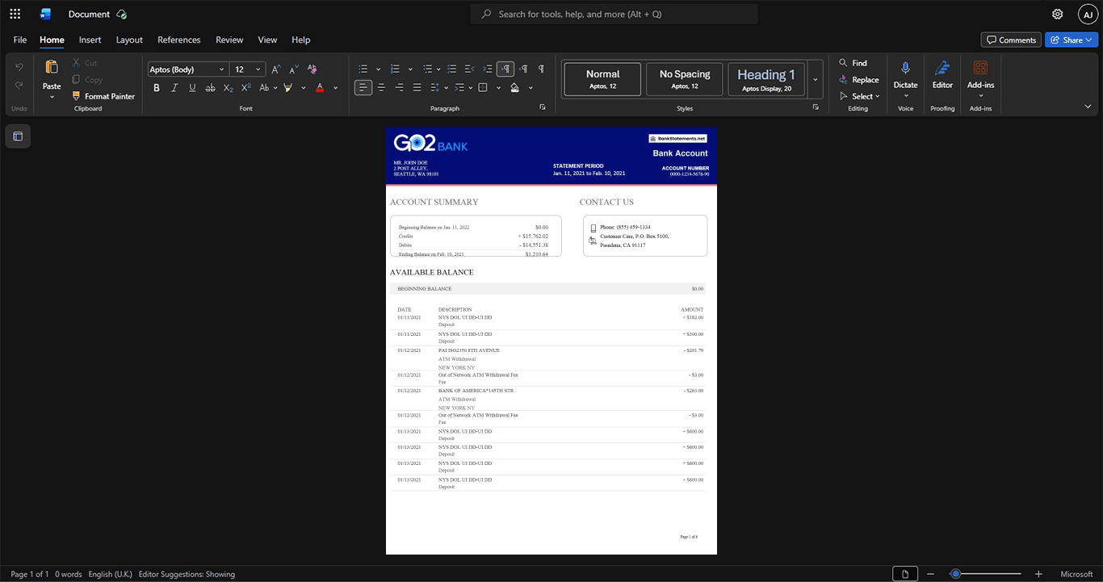Increase font size with the grow font icon

tap(276, 69)
